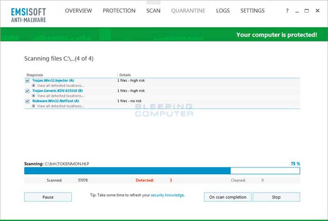Expand detected locations for Trojan.Win32.Injector
The width and height of the screenshot is (328, 221).
point(33,86)
